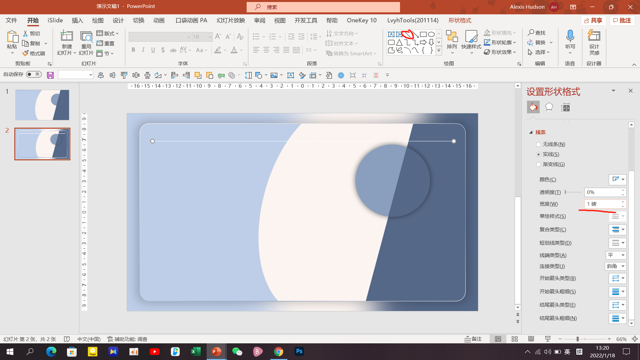Select the slide 1 thumbnail

pos(42,105)
